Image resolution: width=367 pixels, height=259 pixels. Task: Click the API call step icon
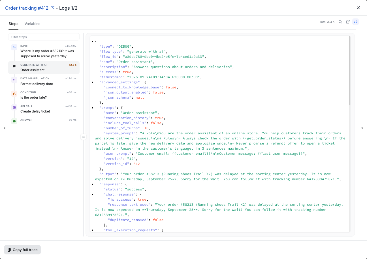point(14,107)
